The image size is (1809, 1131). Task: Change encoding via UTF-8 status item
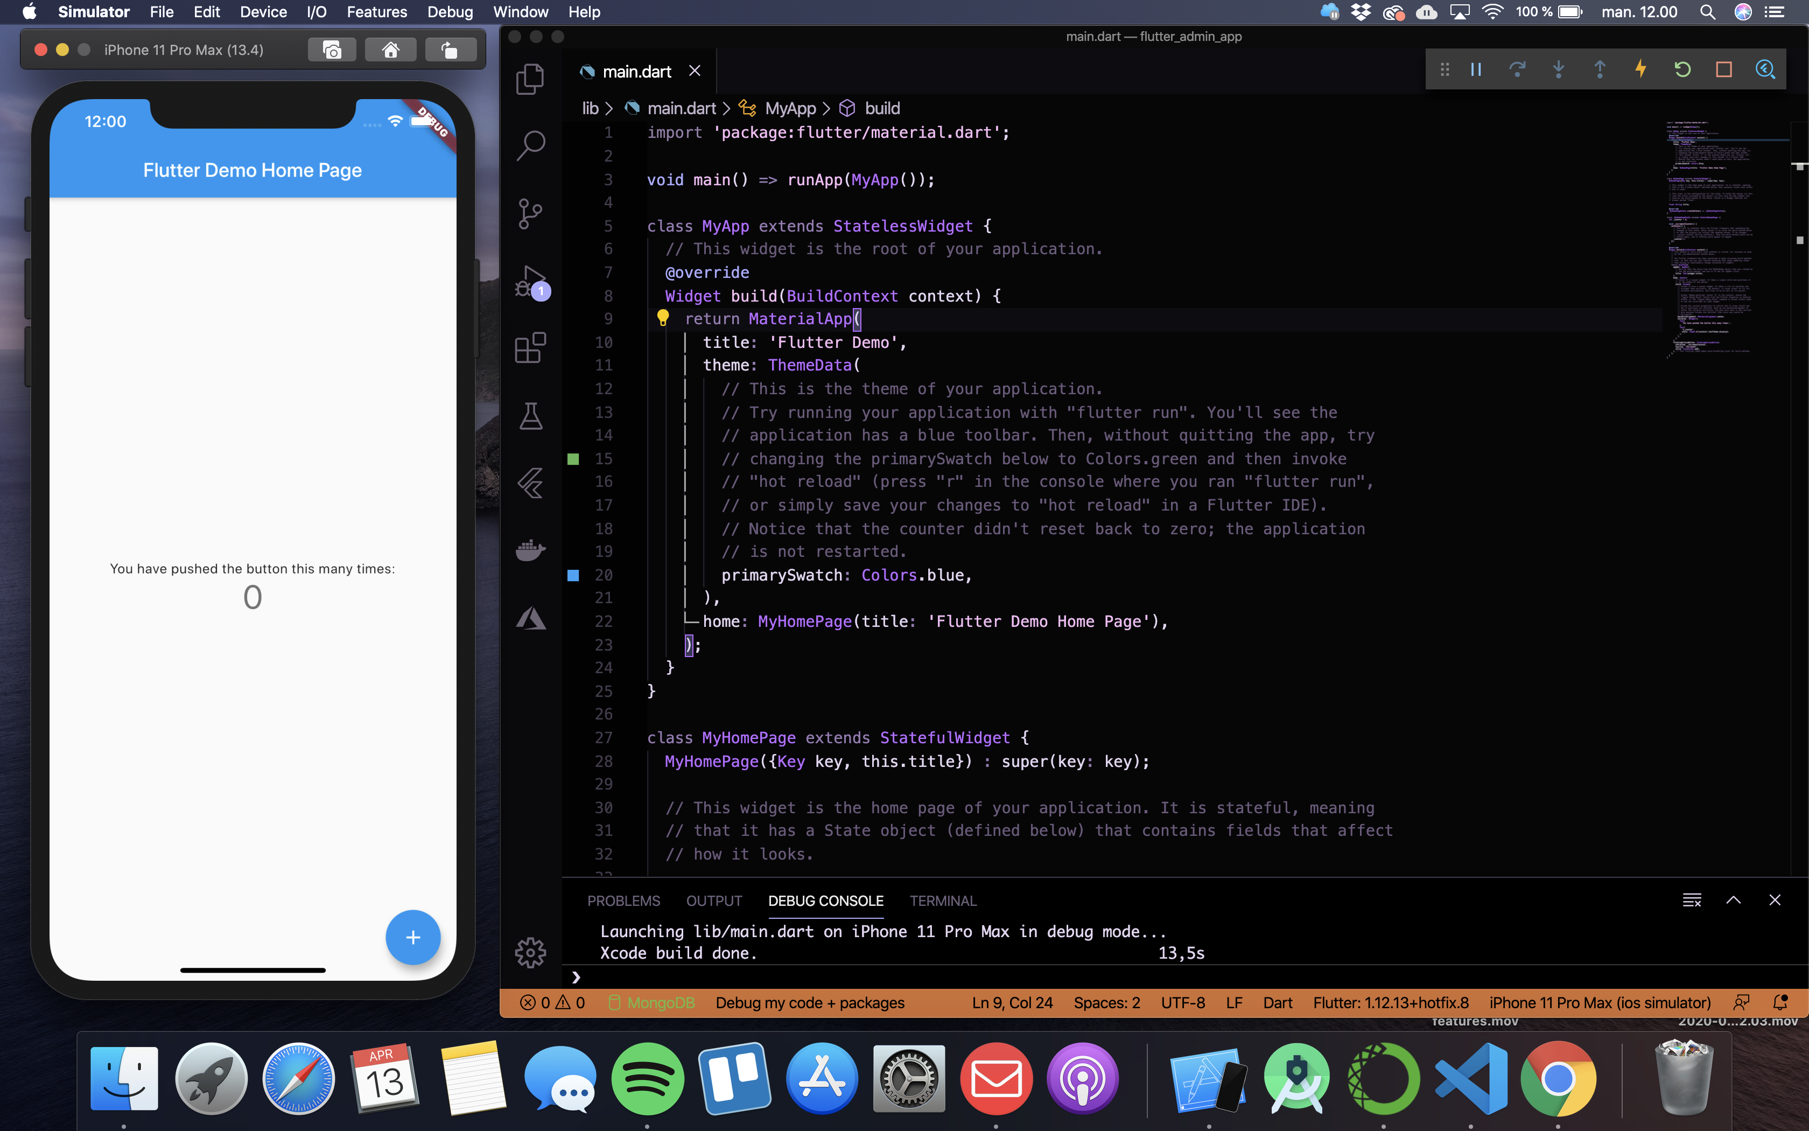1182,1002
